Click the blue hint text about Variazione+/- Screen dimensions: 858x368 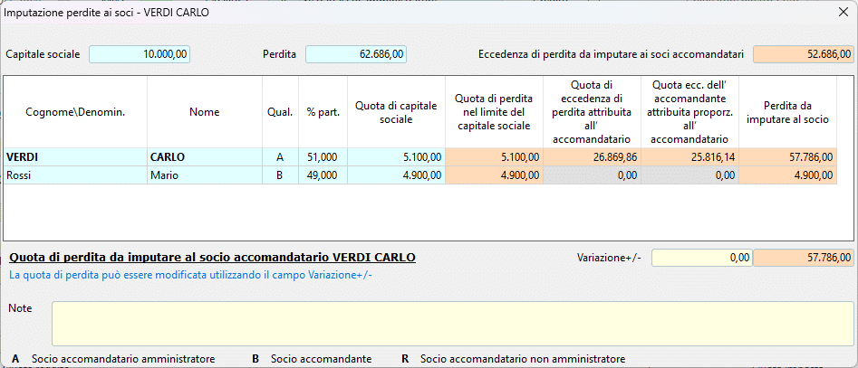click(191, 275)
